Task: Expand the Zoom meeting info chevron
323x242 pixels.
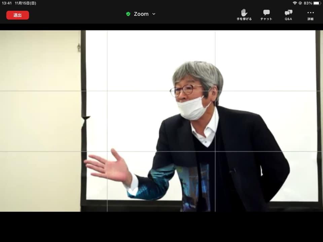Action: click(x=154, y=14)
